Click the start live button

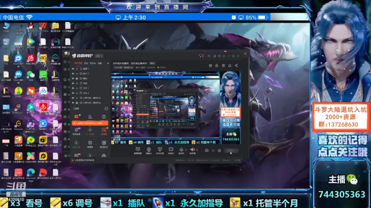point(231,151)
